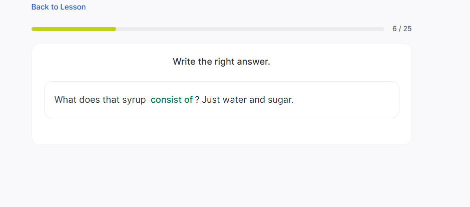The width and height of the screenshot is (470, 207).
Task: Click the word 'Lesson' in the top link
Action: coord(73,7)
